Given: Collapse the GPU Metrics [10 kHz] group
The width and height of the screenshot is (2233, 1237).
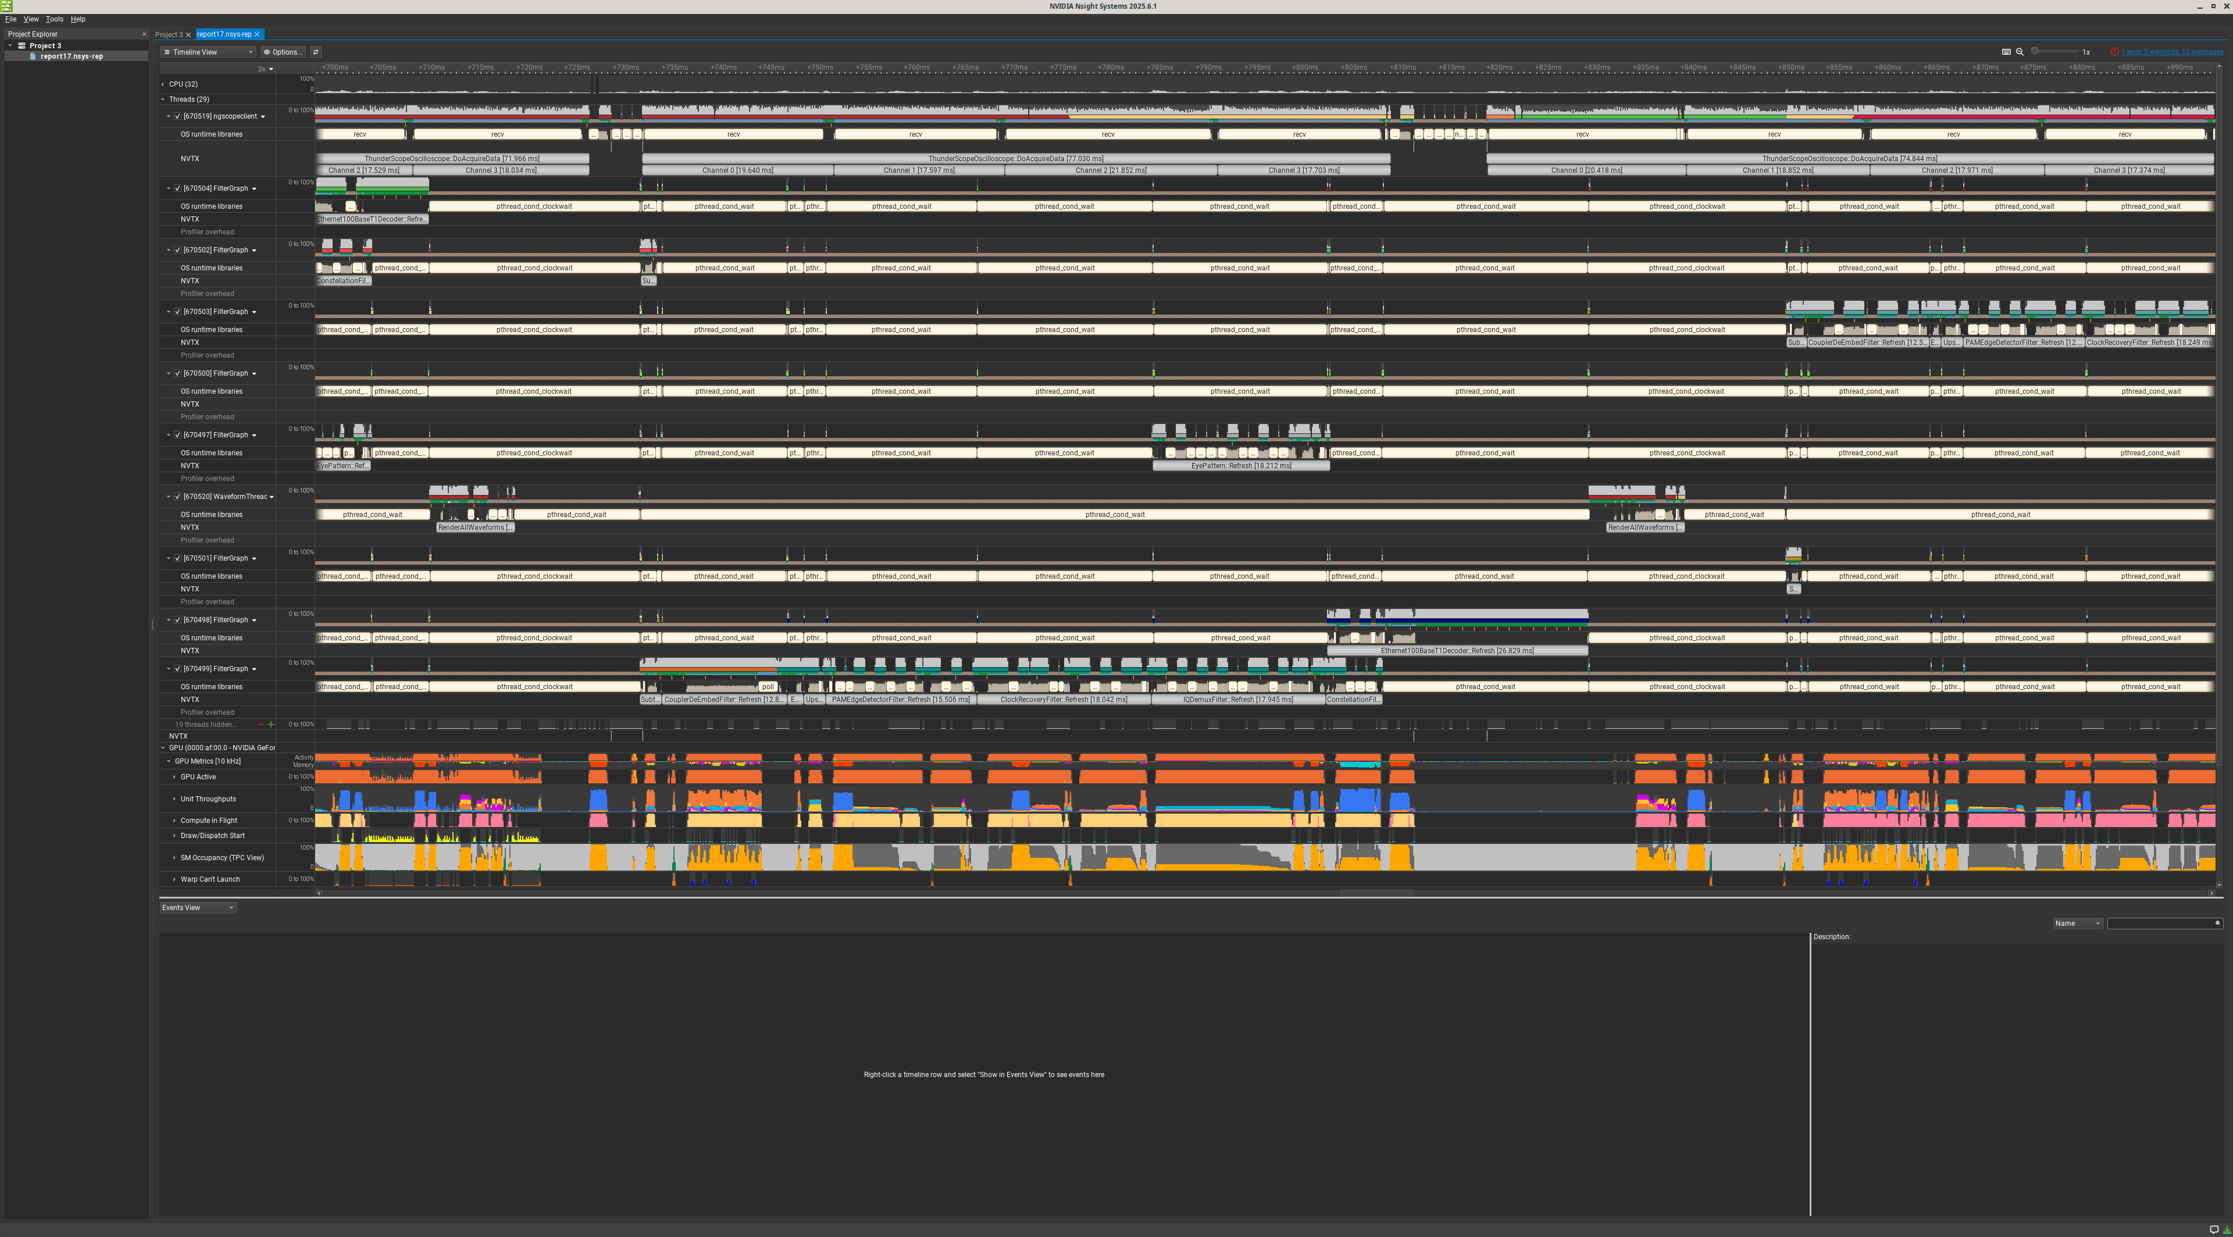Looking at the screenshot, I should coord(169,761).
